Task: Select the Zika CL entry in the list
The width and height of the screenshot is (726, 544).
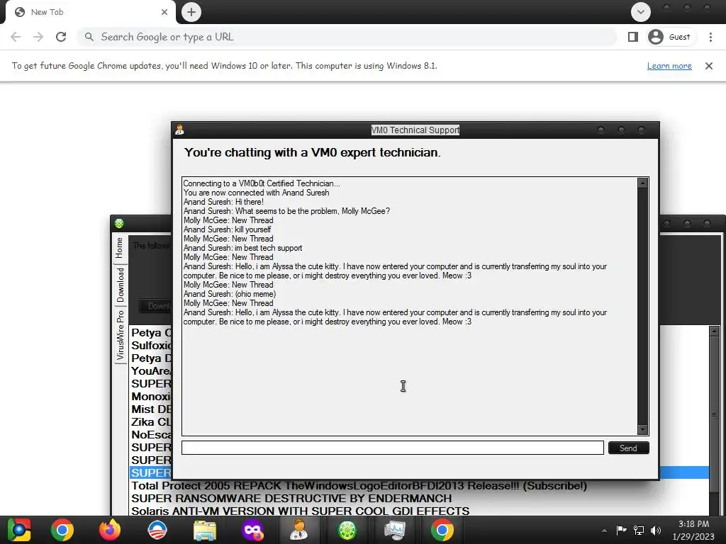Action: pos(151,422)
